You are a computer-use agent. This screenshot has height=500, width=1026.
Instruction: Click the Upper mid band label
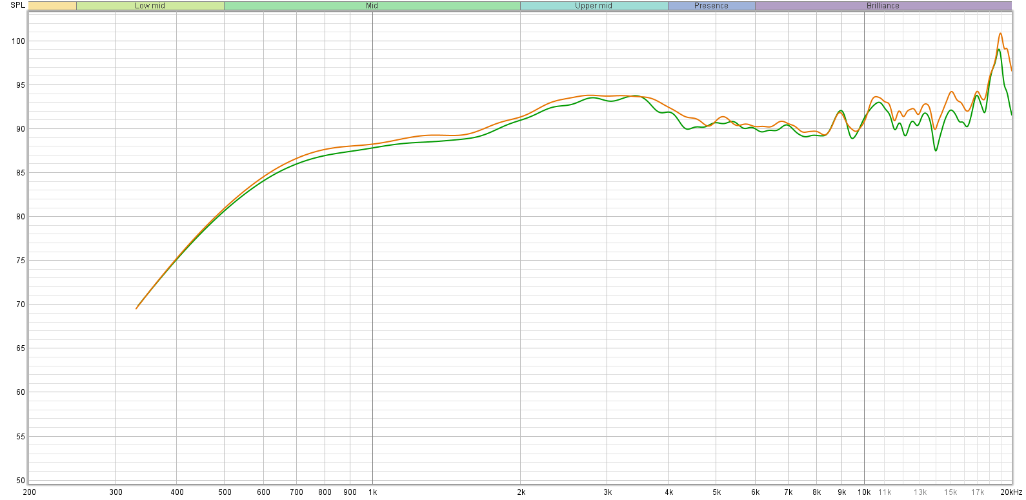pos(594,6)
